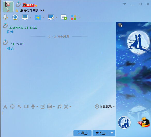The width and height of the screenshot is (151, 137).
Task: Expand the 消息记录 dropdown arrow
Action: coord(114,107)
